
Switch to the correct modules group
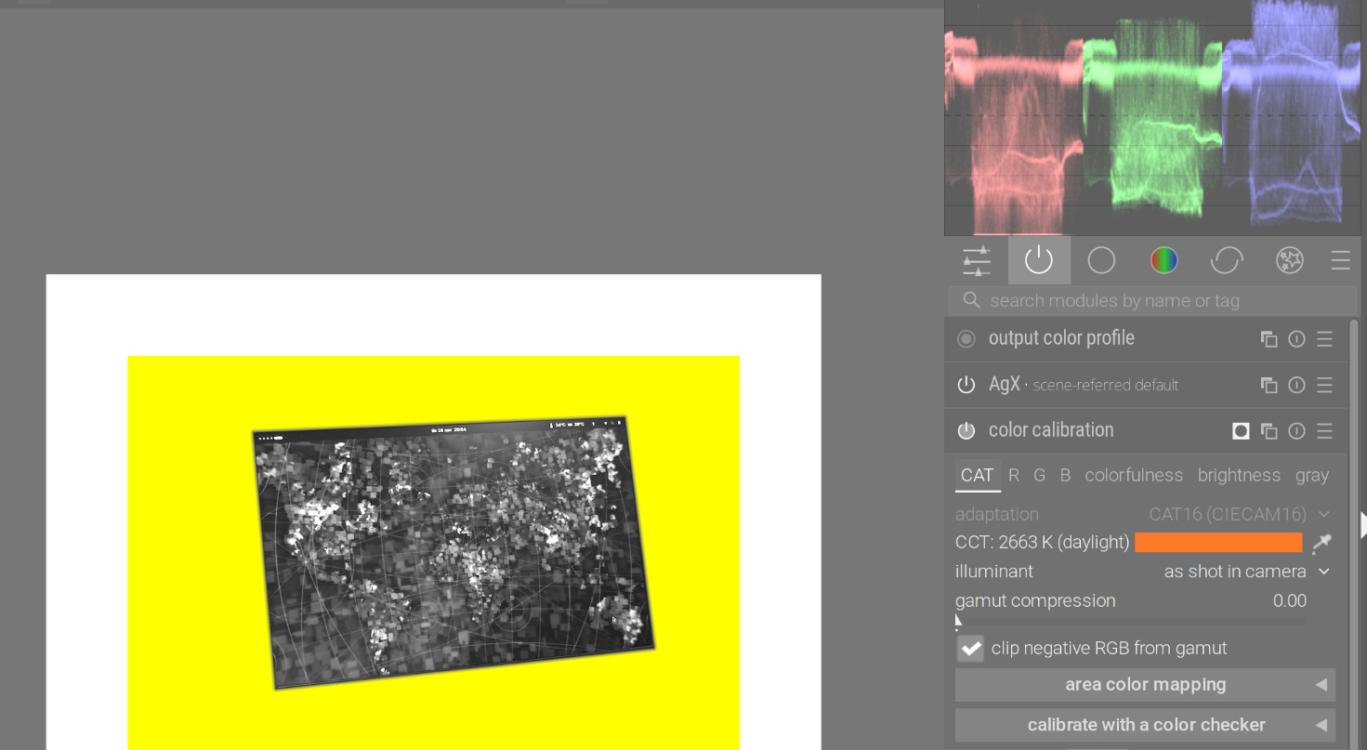point(1227,260)
